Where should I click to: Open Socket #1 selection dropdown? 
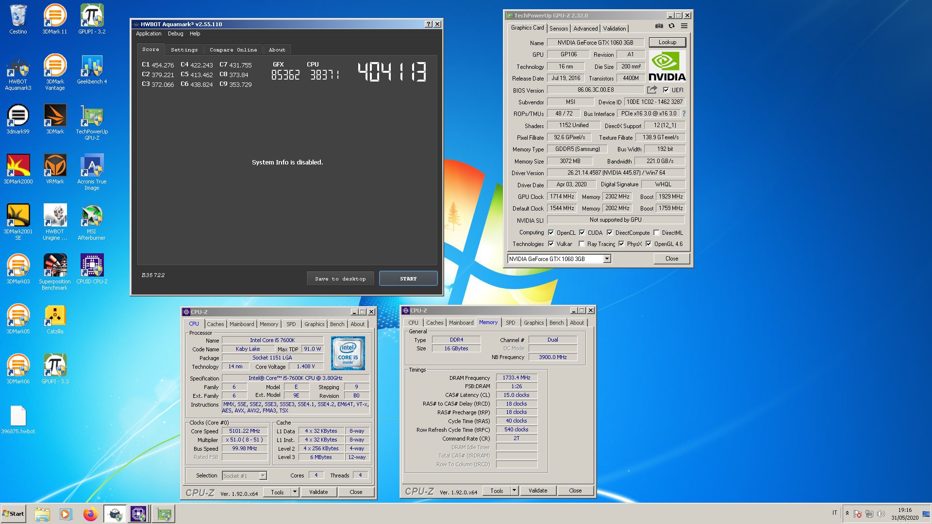pyautogui.click(x=263, y=475)
